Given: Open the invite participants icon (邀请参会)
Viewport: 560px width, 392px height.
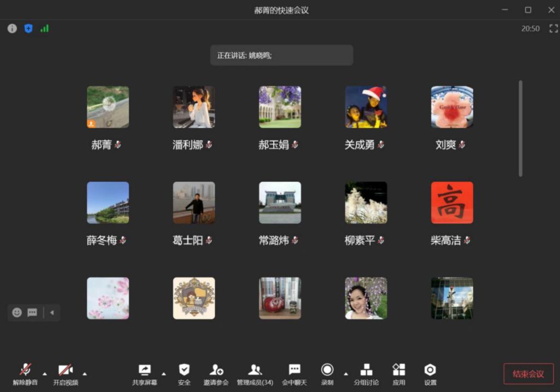Looking at the screenshot, I should point(216,374).
